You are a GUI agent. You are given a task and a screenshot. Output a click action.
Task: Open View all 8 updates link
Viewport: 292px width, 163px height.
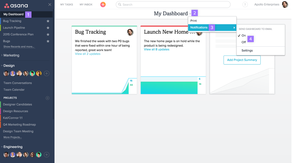coord(157,49)
